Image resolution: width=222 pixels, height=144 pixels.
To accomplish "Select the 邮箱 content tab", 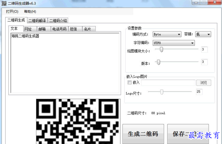I will tap(44, 29).
